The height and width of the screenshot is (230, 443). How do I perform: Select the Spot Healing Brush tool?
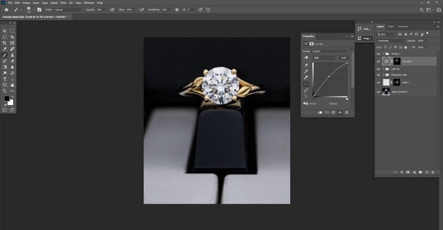pos(12,49)
